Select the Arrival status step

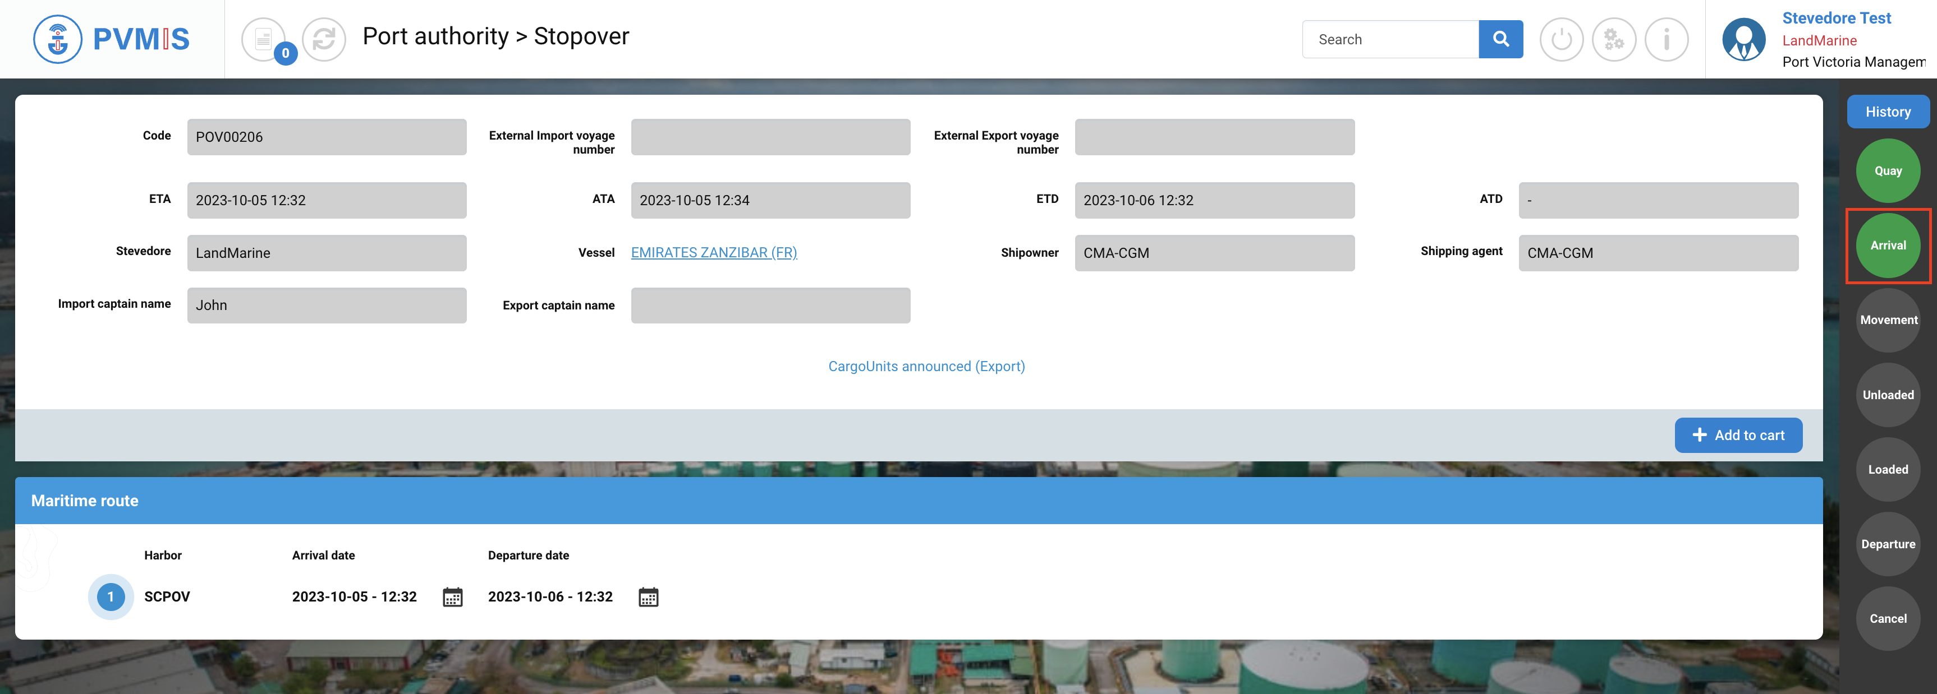(x=1888, y=246)
